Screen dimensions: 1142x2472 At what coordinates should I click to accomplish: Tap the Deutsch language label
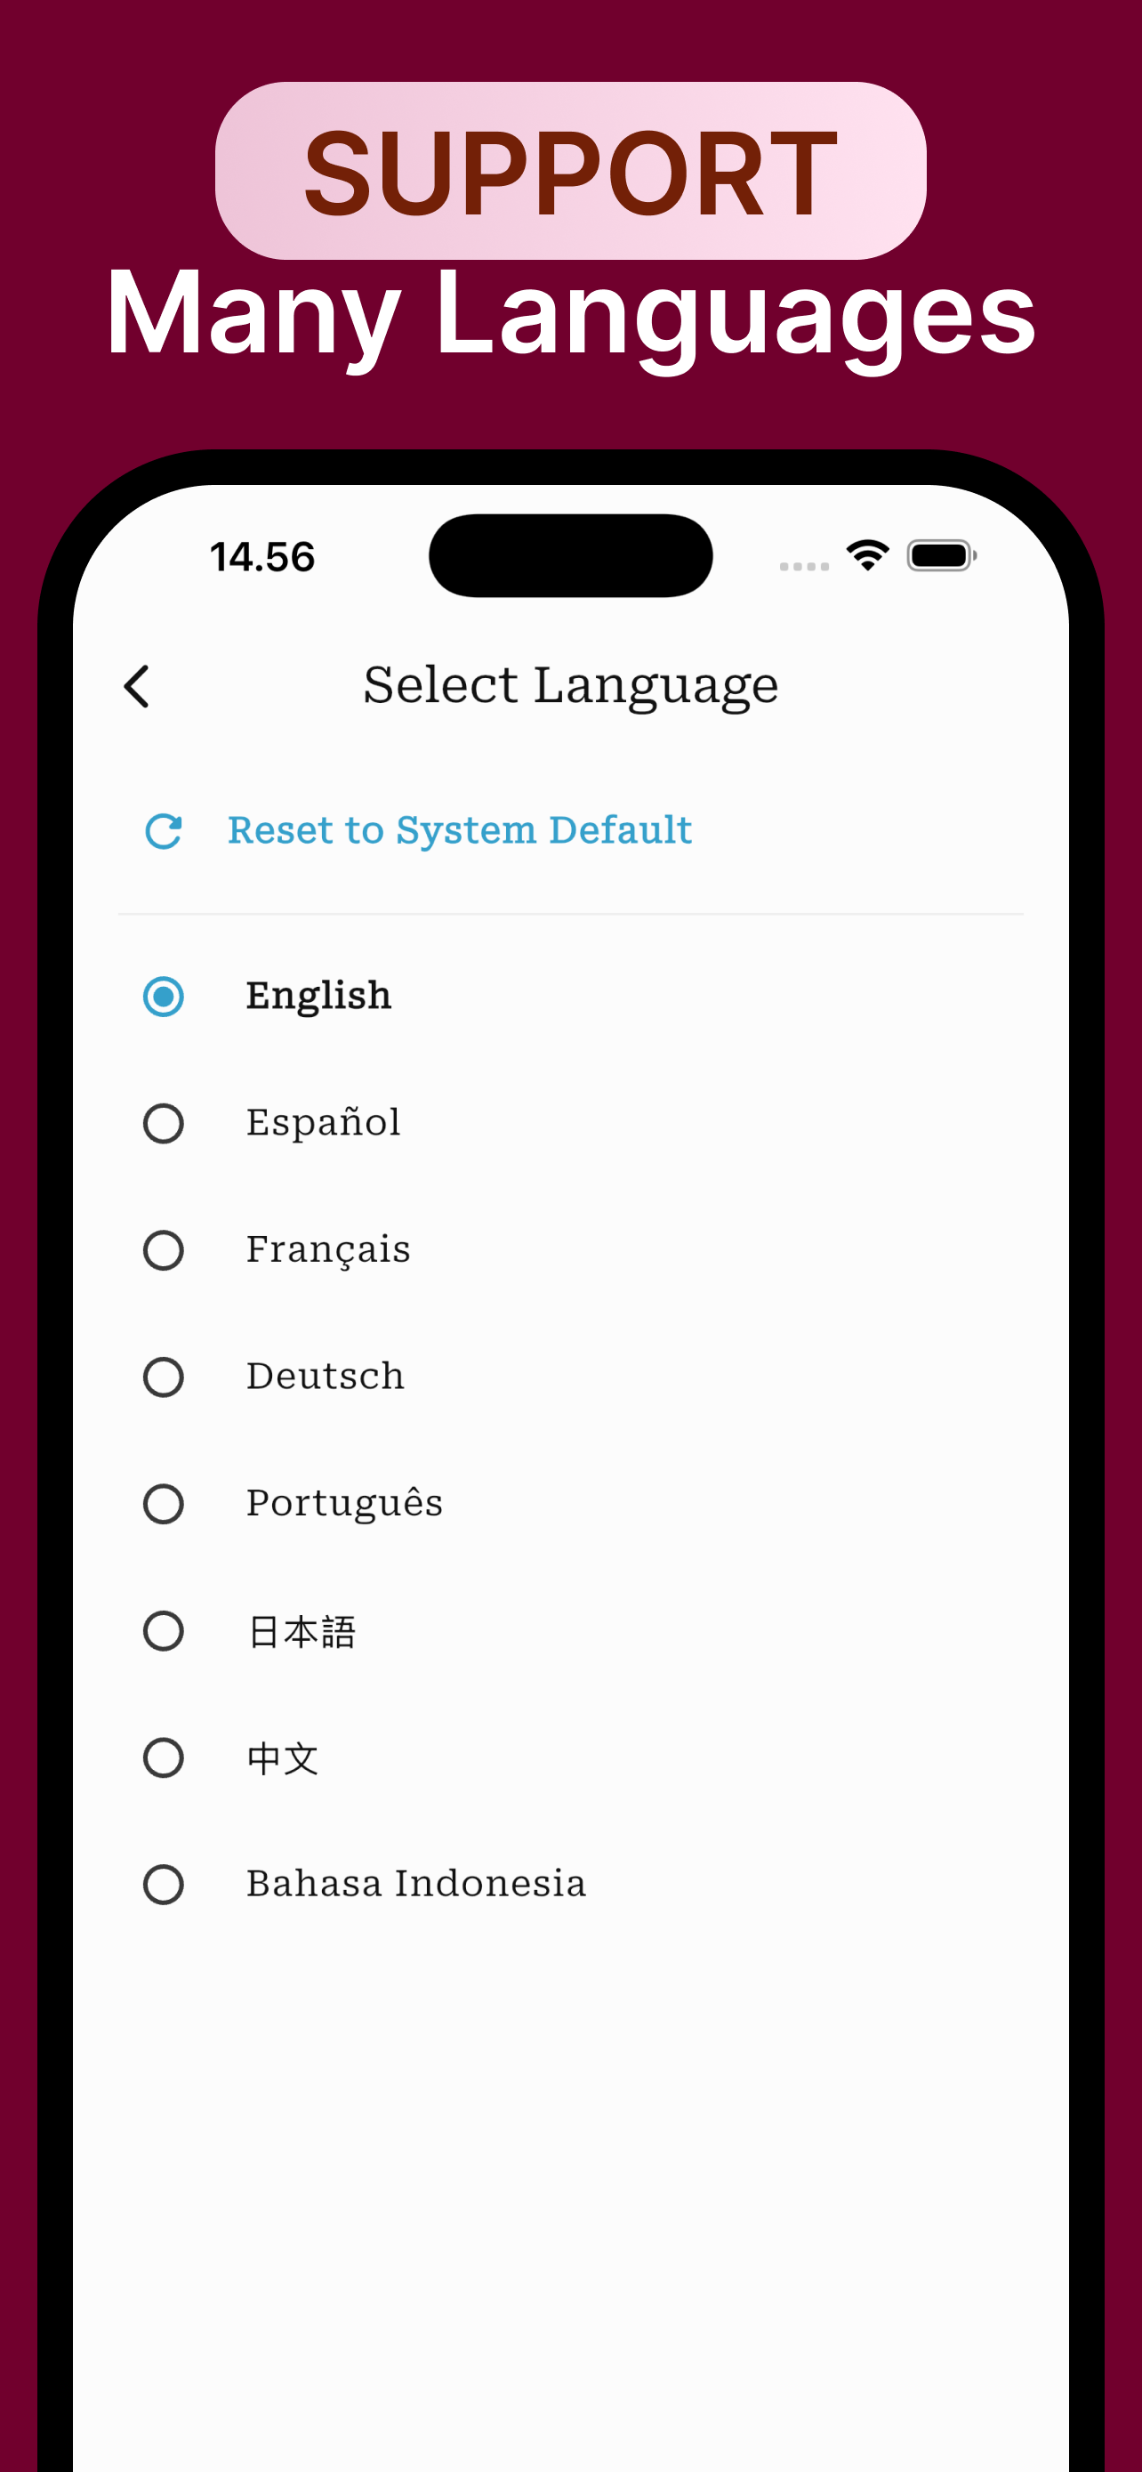325,1375
